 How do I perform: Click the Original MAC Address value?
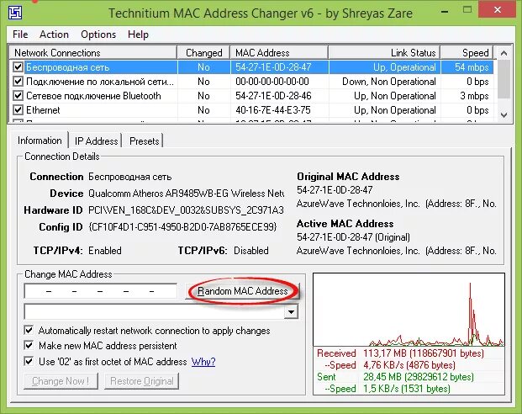click(x=335, y=189)
